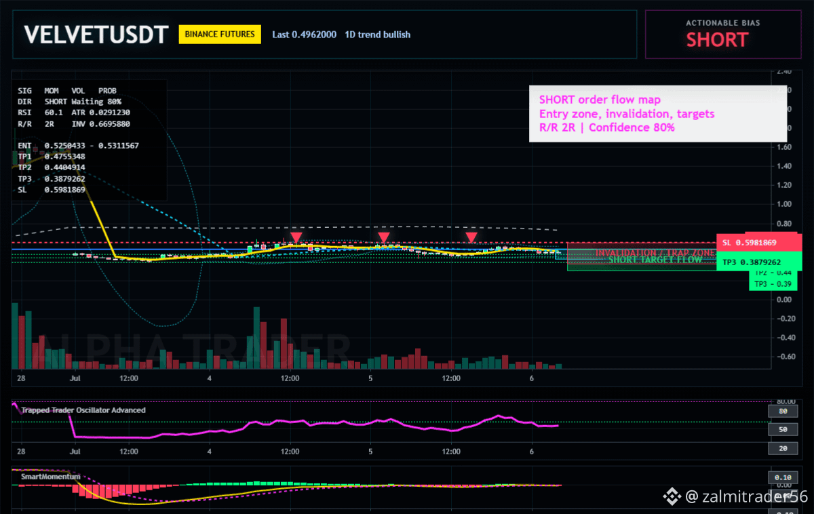
Task: Click the date 6 label on main chart axis
Action: coord(532,377)
